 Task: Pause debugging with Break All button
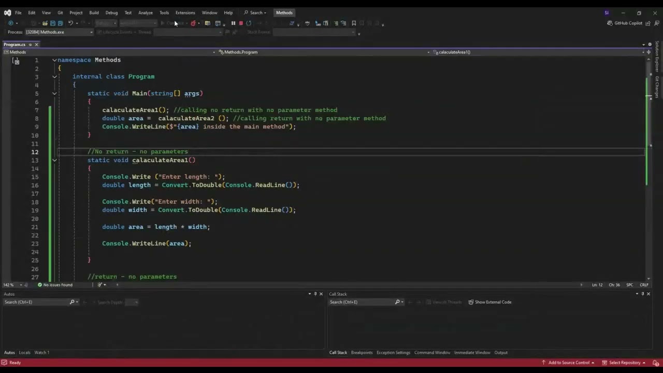click(233, 23)
